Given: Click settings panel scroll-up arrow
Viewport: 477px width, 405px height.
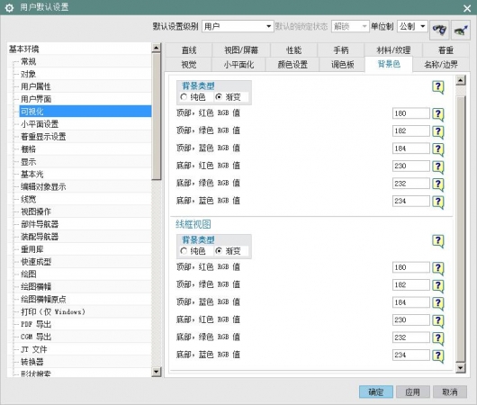Looking at the screenshot, I should pos(461,80).
